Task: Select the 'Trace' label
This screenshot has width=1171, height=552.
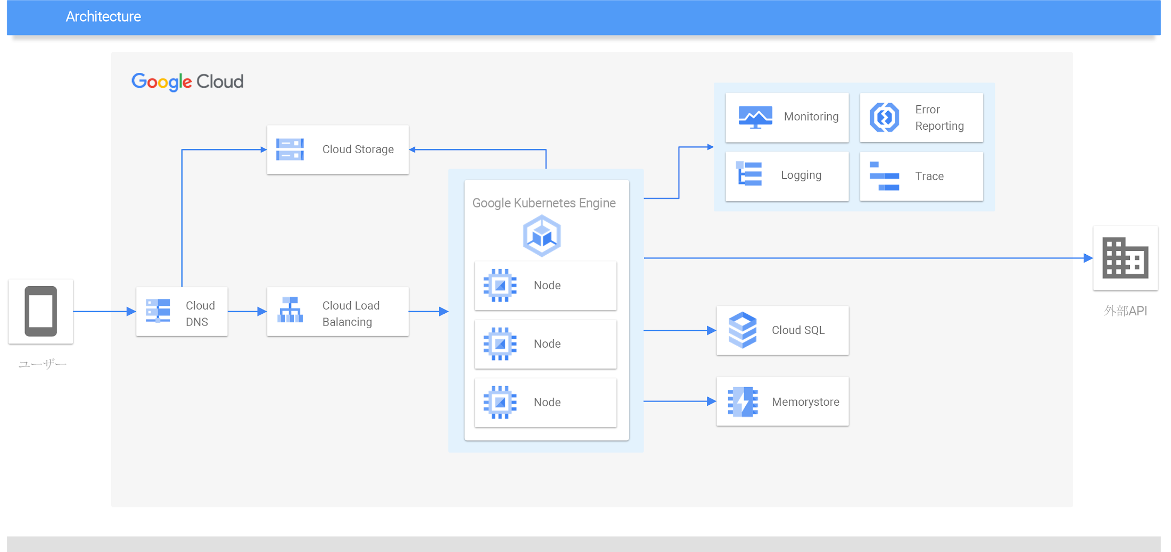Action: [x=929, y=176]
